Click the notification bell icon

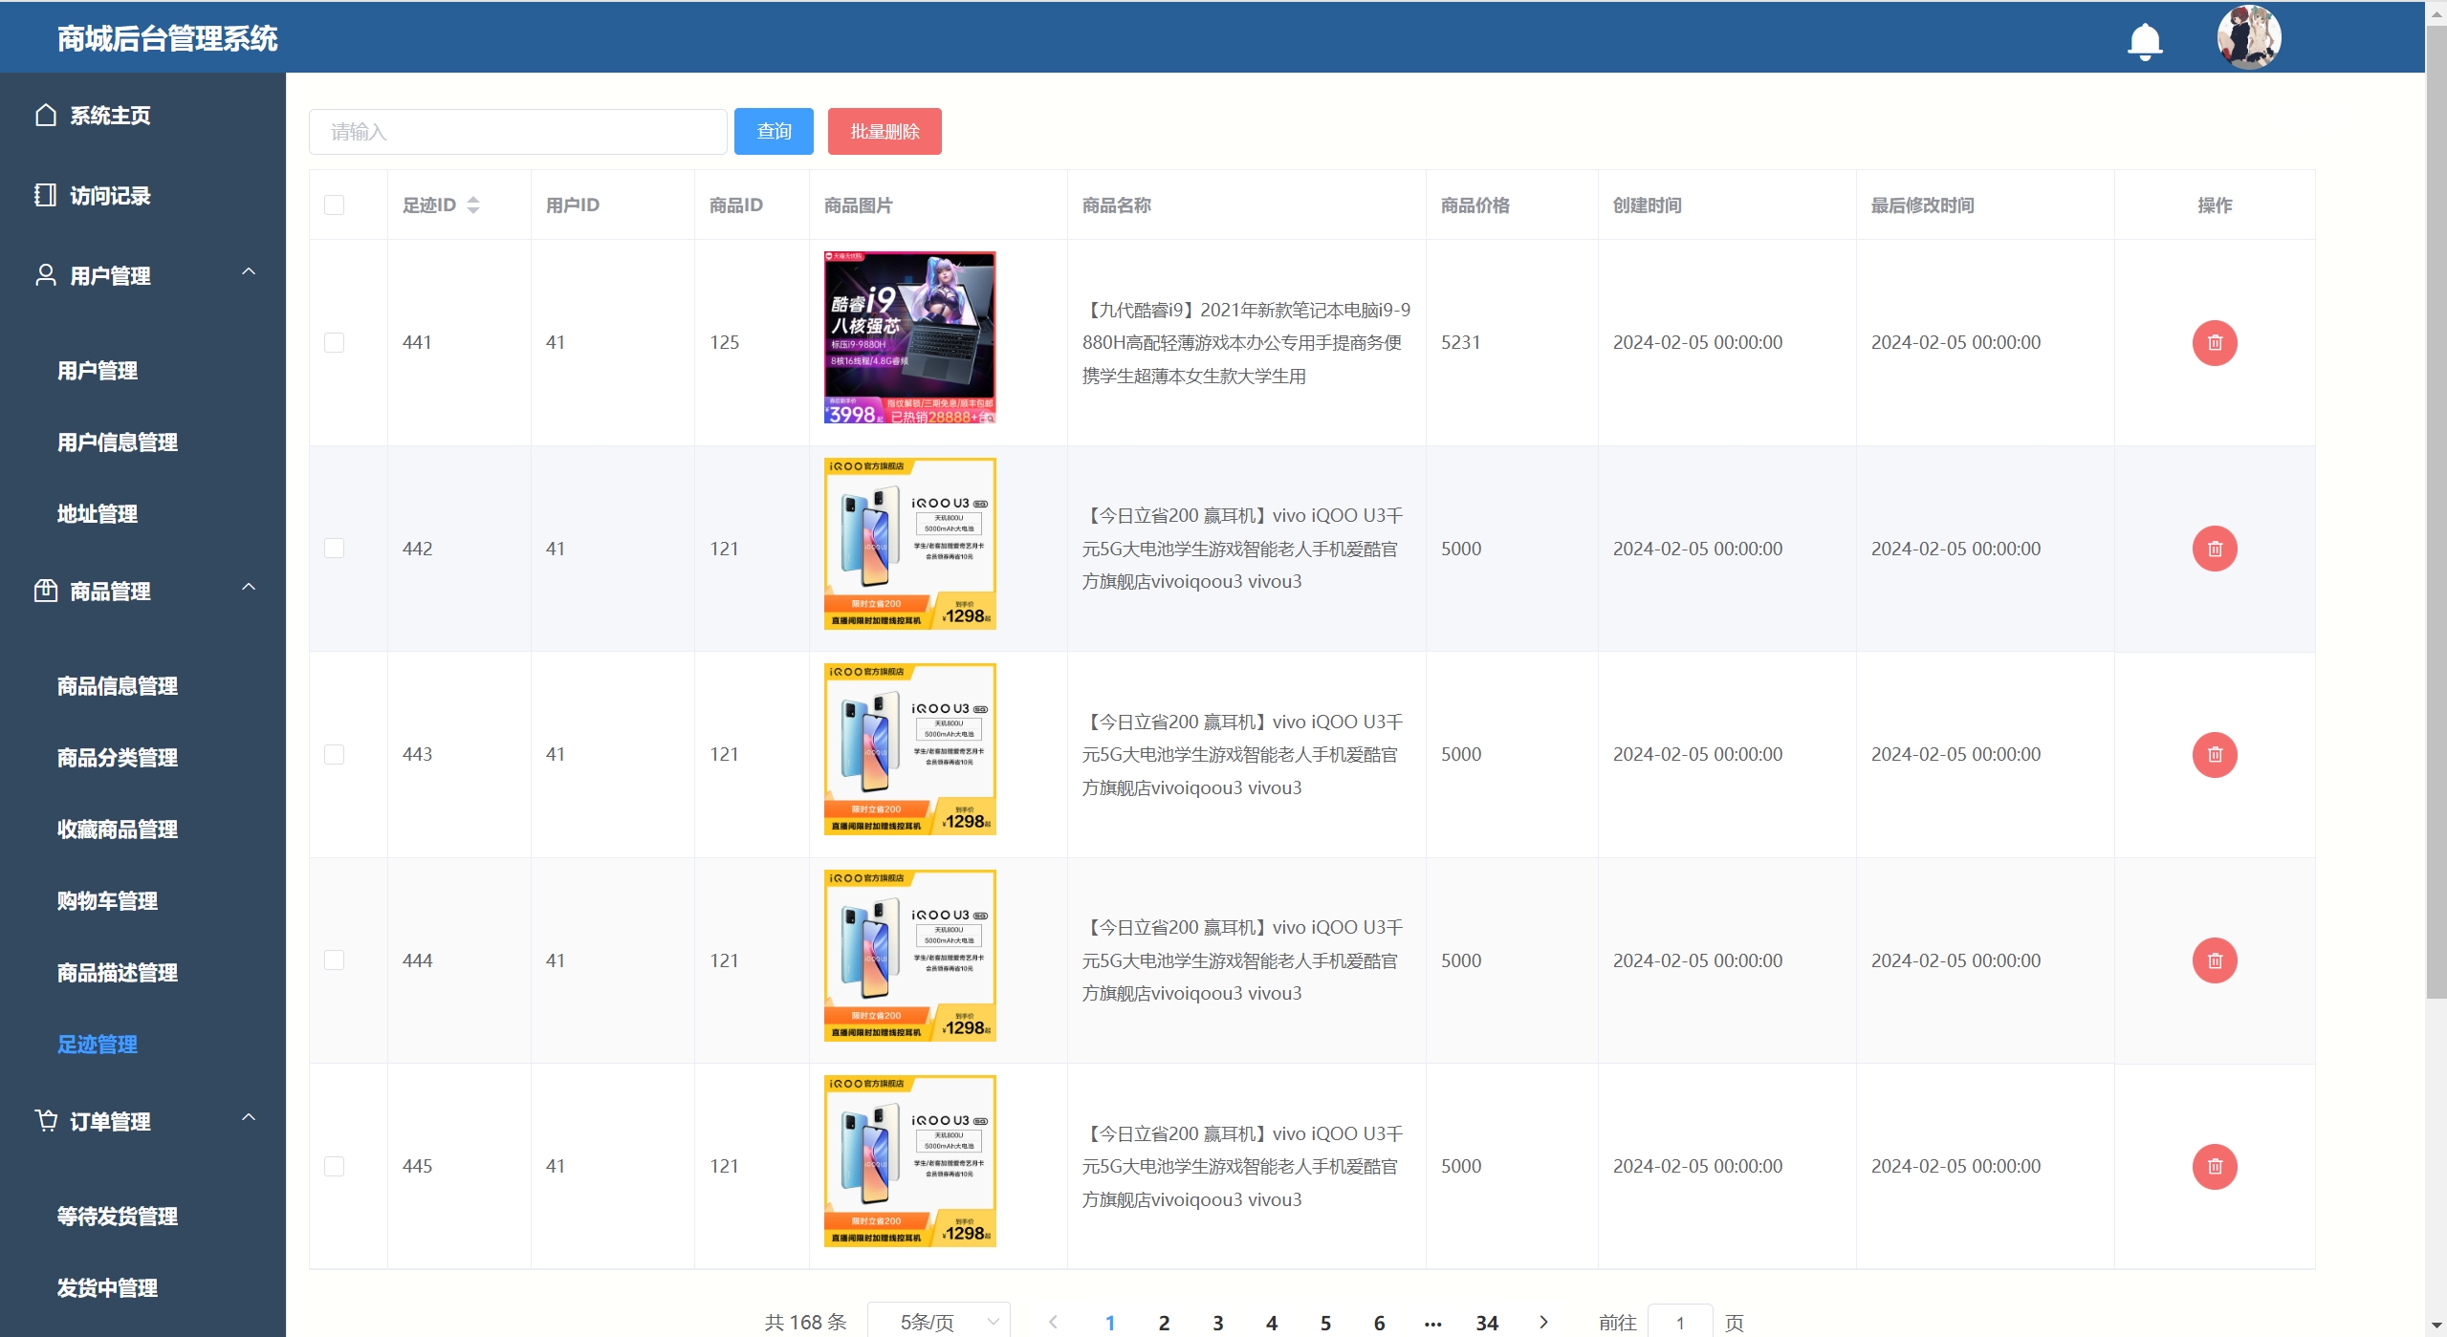pyautogui.click(x=2144, y=41)
